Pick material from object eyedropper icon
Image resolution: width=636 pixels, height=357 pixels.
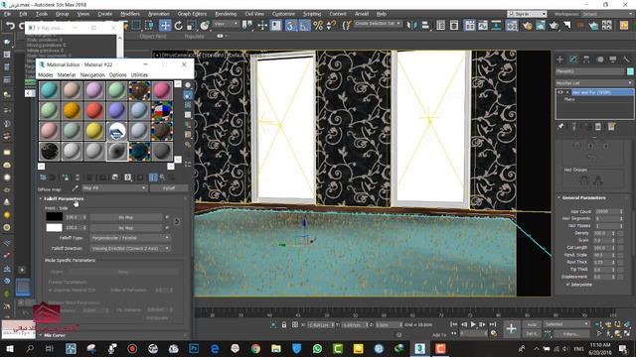75,188
